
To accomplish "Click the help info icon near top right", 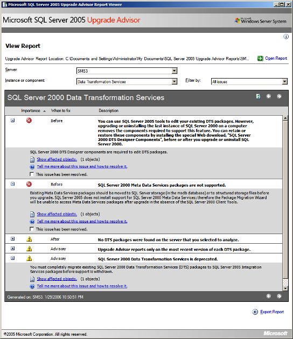I will [x=286, y=37].
